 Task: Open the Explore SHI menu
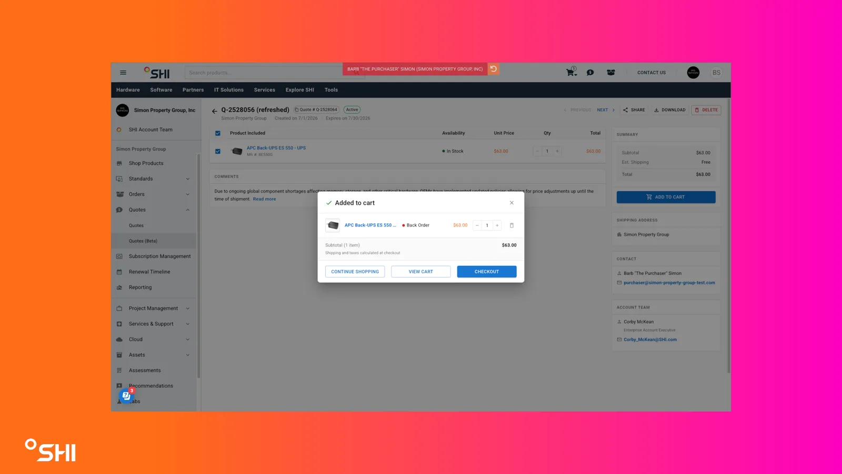tap(300, 90)
